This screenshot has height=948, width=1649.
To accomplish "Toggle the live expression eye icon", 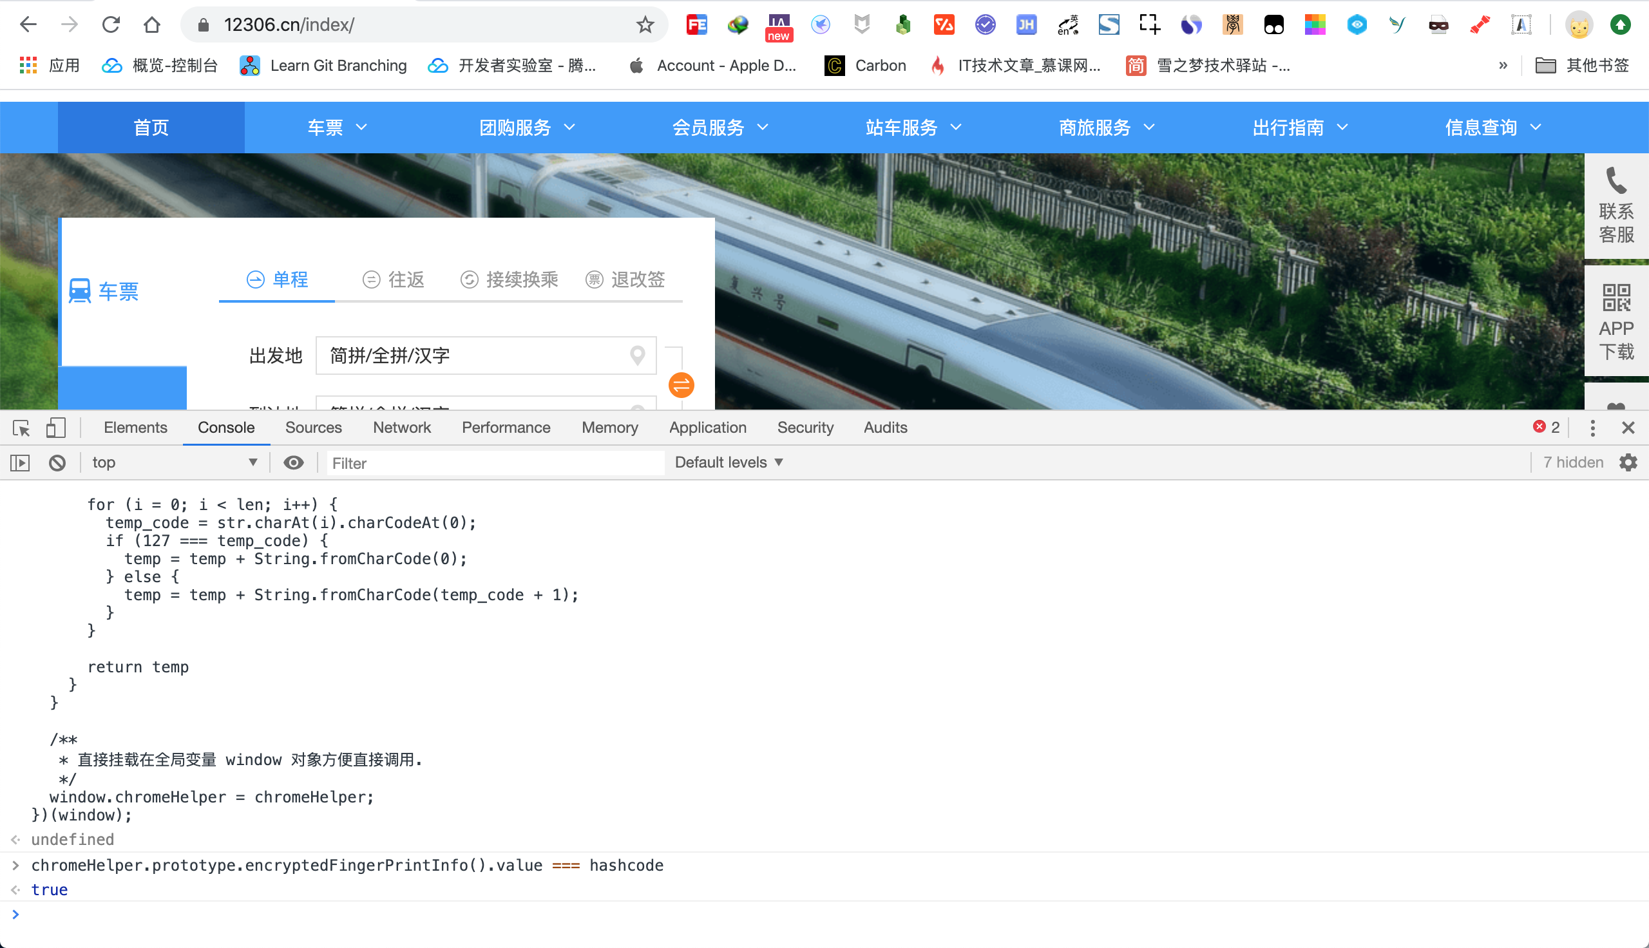I will coord(294,463).
